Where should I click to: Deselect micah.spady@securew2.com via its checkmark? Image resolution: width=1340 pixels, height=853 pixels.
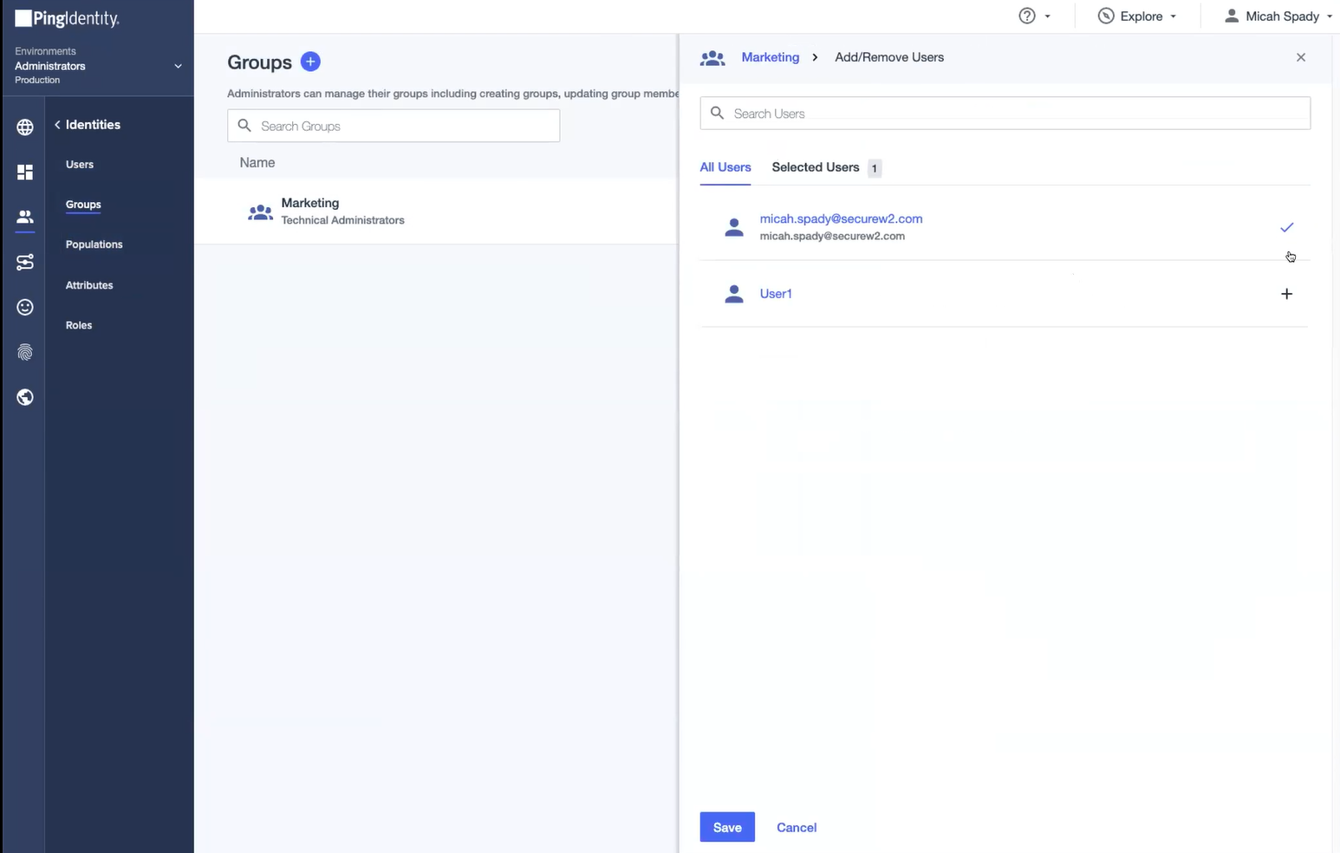(1286, 227)
